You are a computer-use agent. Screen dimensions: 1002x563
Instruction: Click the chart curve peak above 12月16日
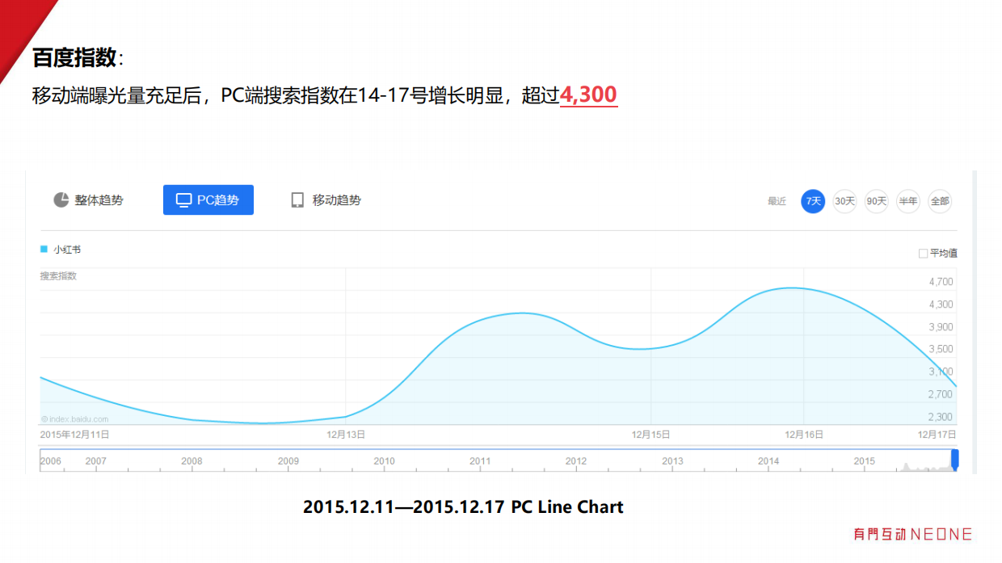click(x=793, y=288)
